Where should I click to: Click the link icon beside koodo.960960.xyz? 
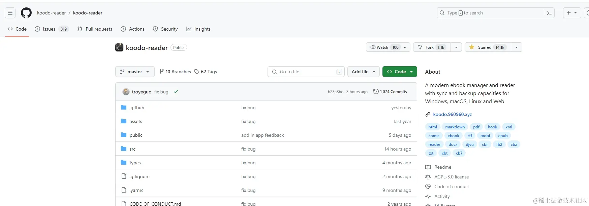click(428, 114)
